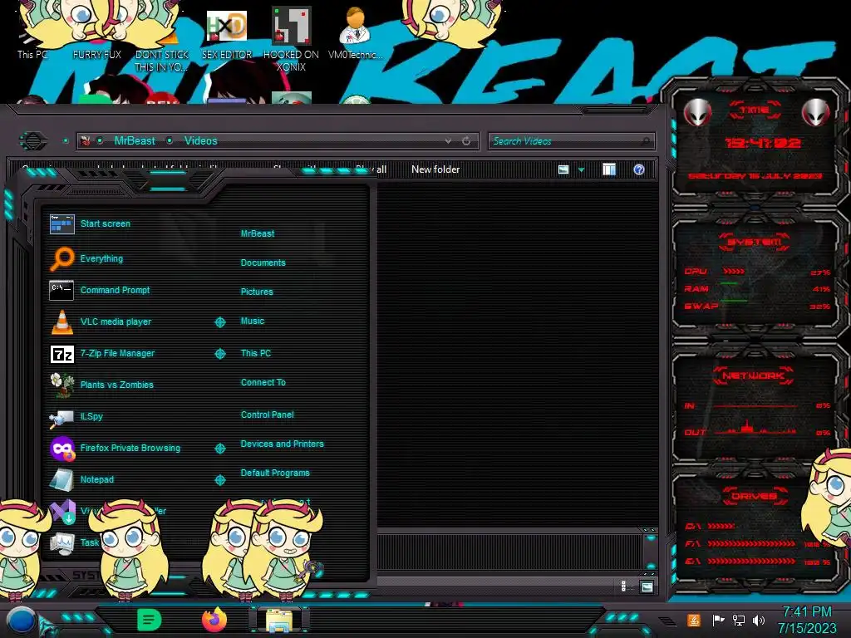This screenshot has height=638, width=851.
Task: Click the Time gadget showing Saturday date
Action: click(755, 141)
